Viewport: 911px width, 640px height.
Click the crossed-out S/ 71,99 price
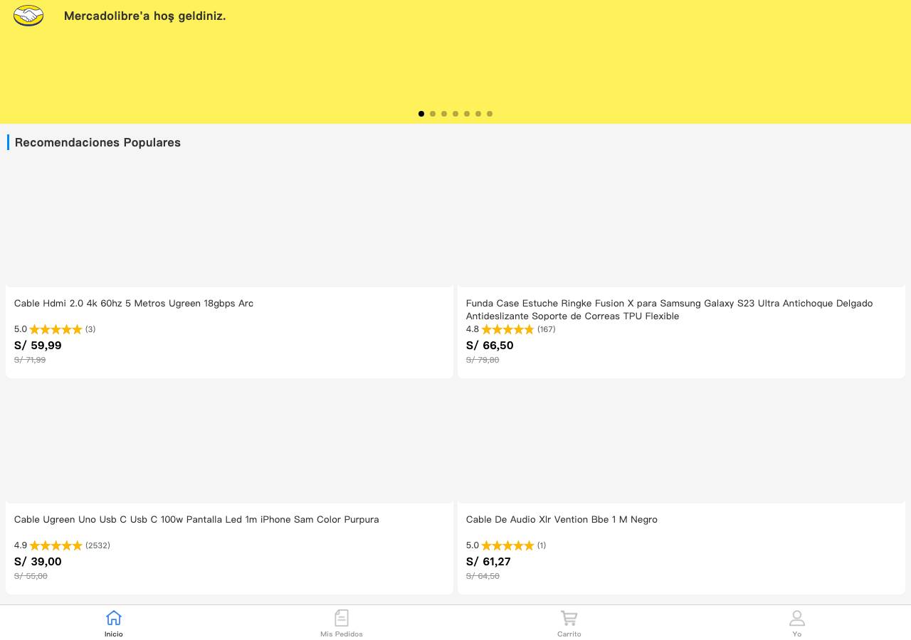[30, 360]
